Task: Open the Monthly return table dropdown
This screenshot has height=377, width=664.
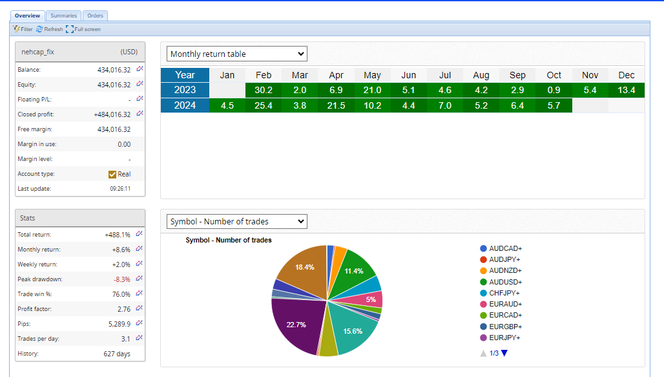Action: (236, 54)
